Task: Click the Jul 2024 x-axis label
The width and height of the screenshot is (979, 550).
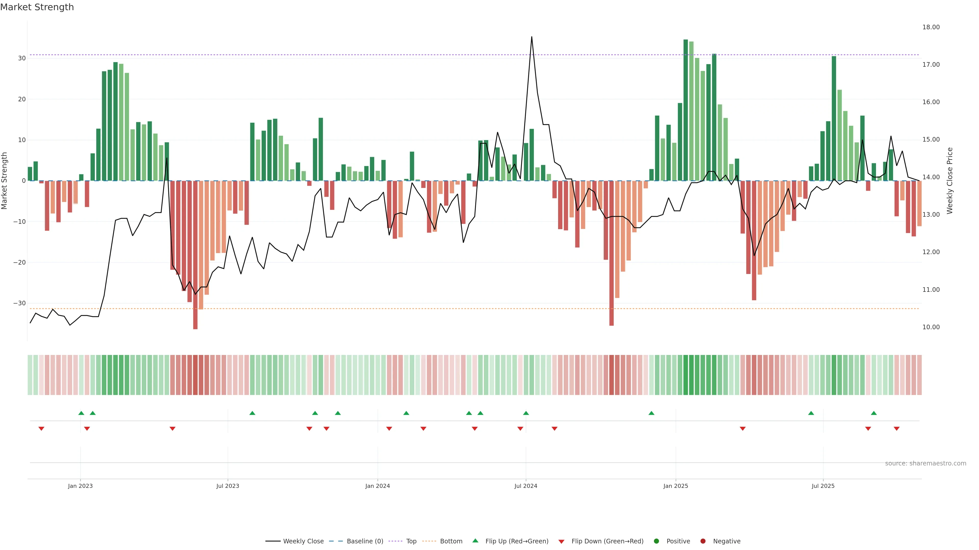Action: point(526,486)
